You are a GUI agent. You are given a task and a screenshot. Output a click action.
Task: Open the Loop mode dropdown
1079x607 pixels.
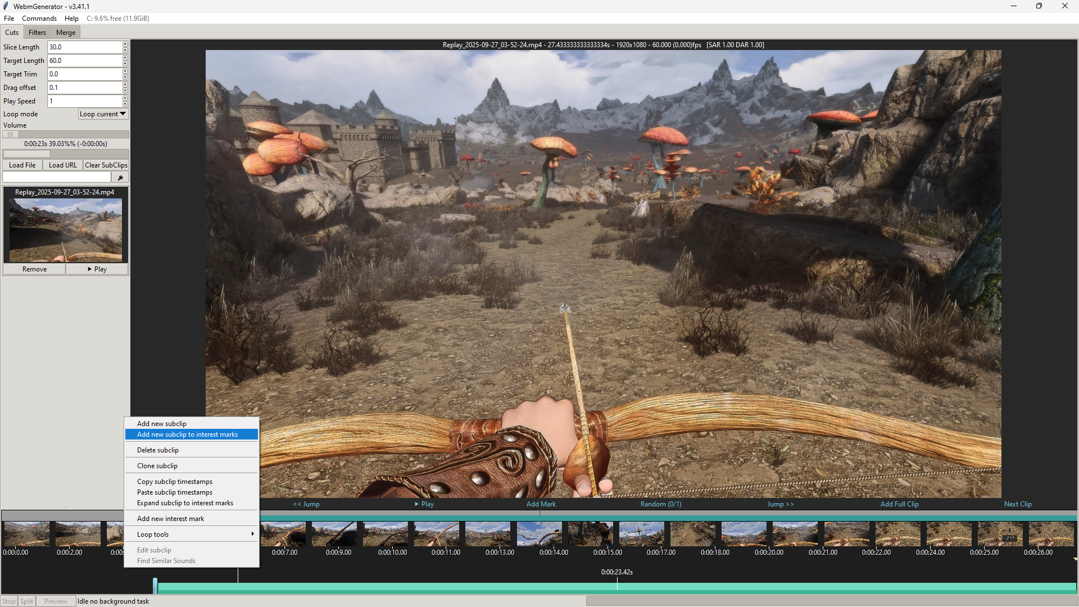click(103, 114)
